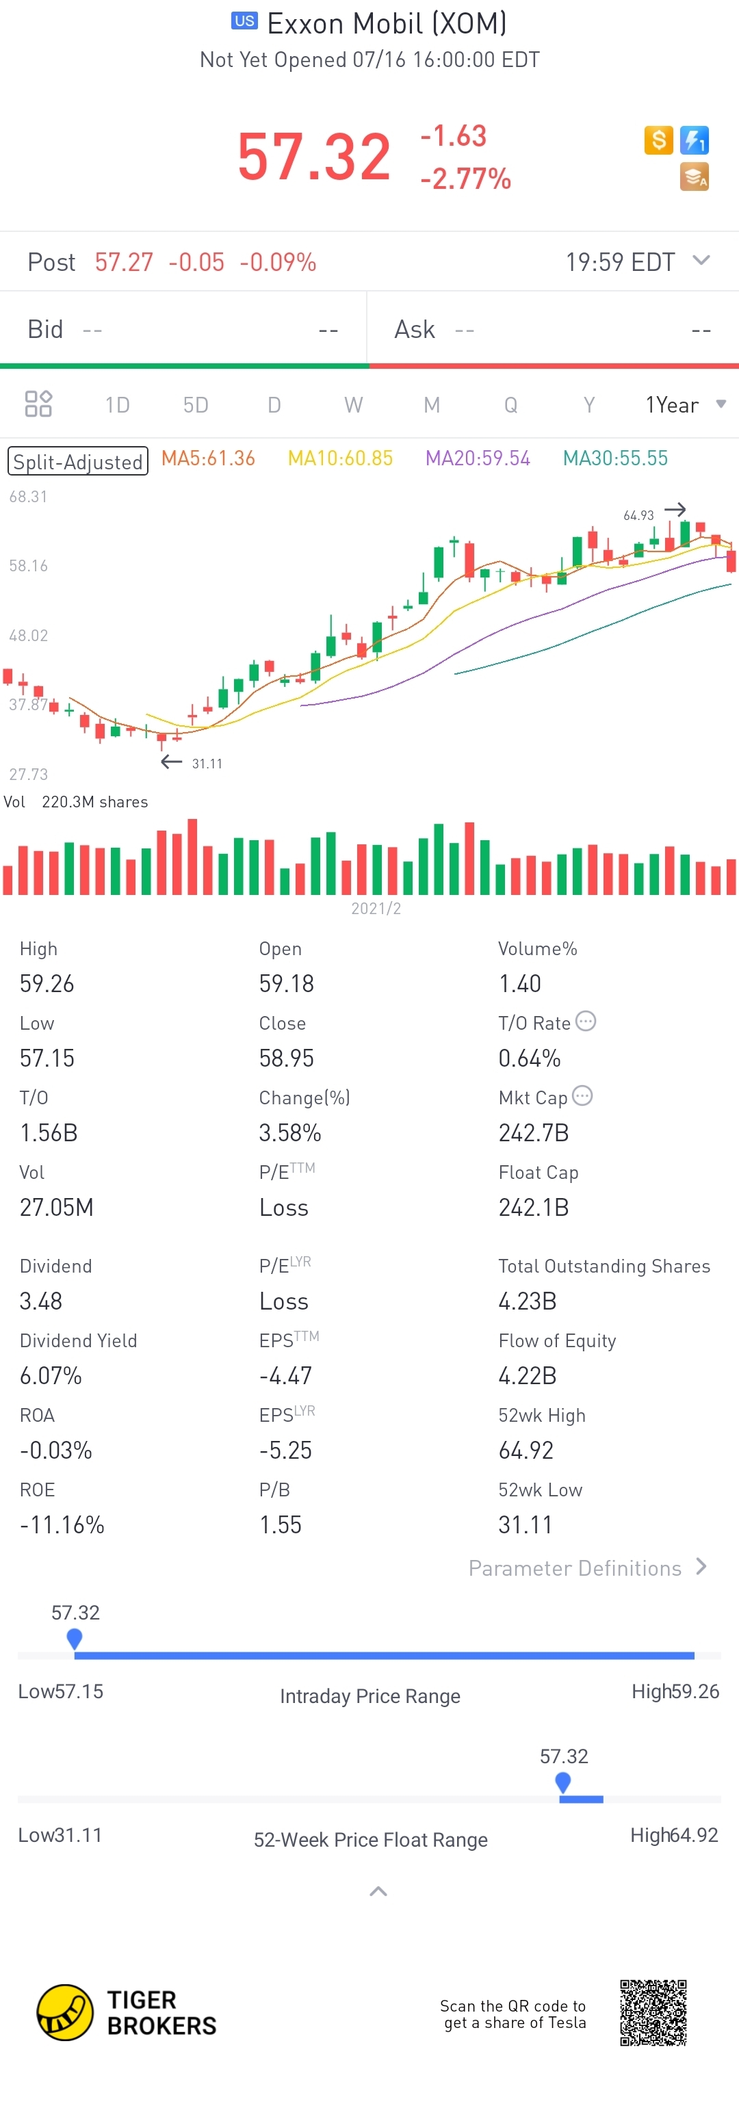Select the W weekly chart tab
The height and width of the screenshot is (2106, 739).
(353, 404)
